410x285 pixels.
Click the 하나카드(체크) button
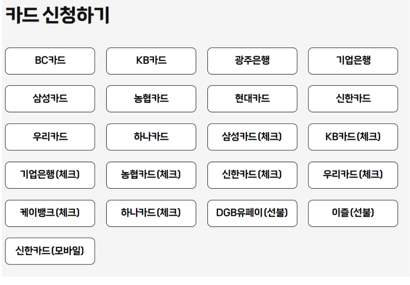click(151, 213)
